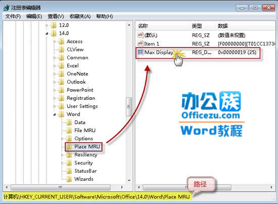Expand the OneNote tree node
Viewport: 278px width, 204px height.
(x=55, y=74)
